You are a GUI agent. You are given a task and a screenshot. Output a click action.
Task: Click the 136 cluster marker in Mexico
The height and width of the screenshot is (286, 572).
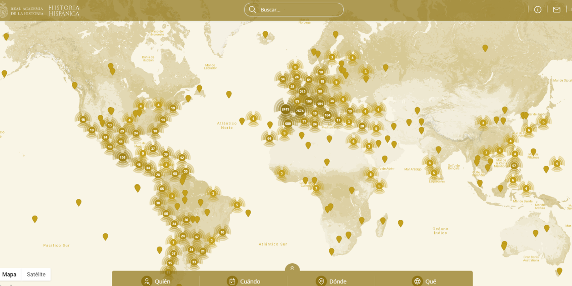click(122, 158)
